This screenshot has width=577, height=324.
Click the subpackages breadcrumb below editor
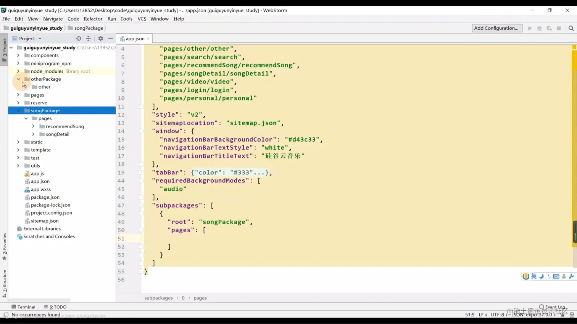click(158, 298)
